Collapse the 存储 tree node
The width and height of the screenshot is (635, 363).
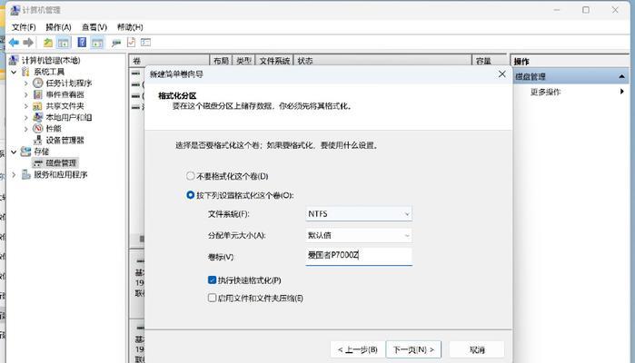14,152
